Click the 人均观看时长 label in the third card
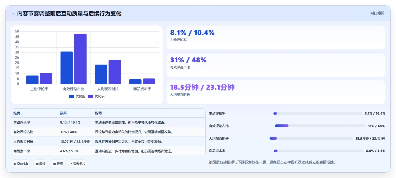The width and height of the screenshot is (396, 178). coord(180,95)
